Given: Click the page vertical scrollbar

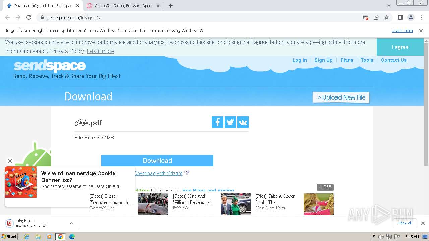Looking at the screenshot, I should 426,104.
